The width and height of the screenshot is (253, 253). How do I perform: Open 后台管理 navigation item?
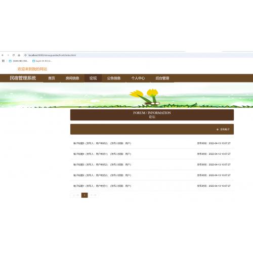[x=162, y=78]
